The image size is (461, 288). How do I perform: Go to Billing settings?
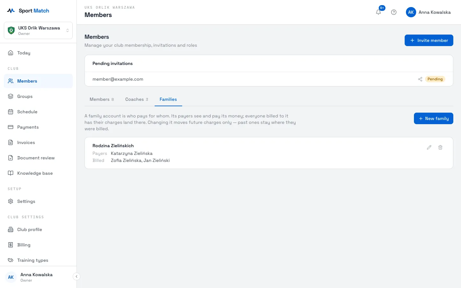38,245
